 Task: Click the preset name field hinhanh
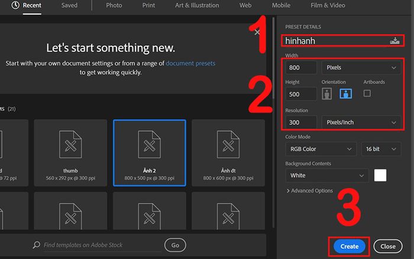click(x=335, y=41)
